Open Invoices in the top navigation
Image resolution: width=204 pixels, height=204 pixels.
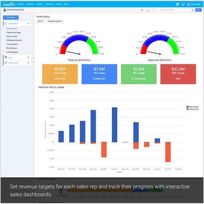[58, 4]
